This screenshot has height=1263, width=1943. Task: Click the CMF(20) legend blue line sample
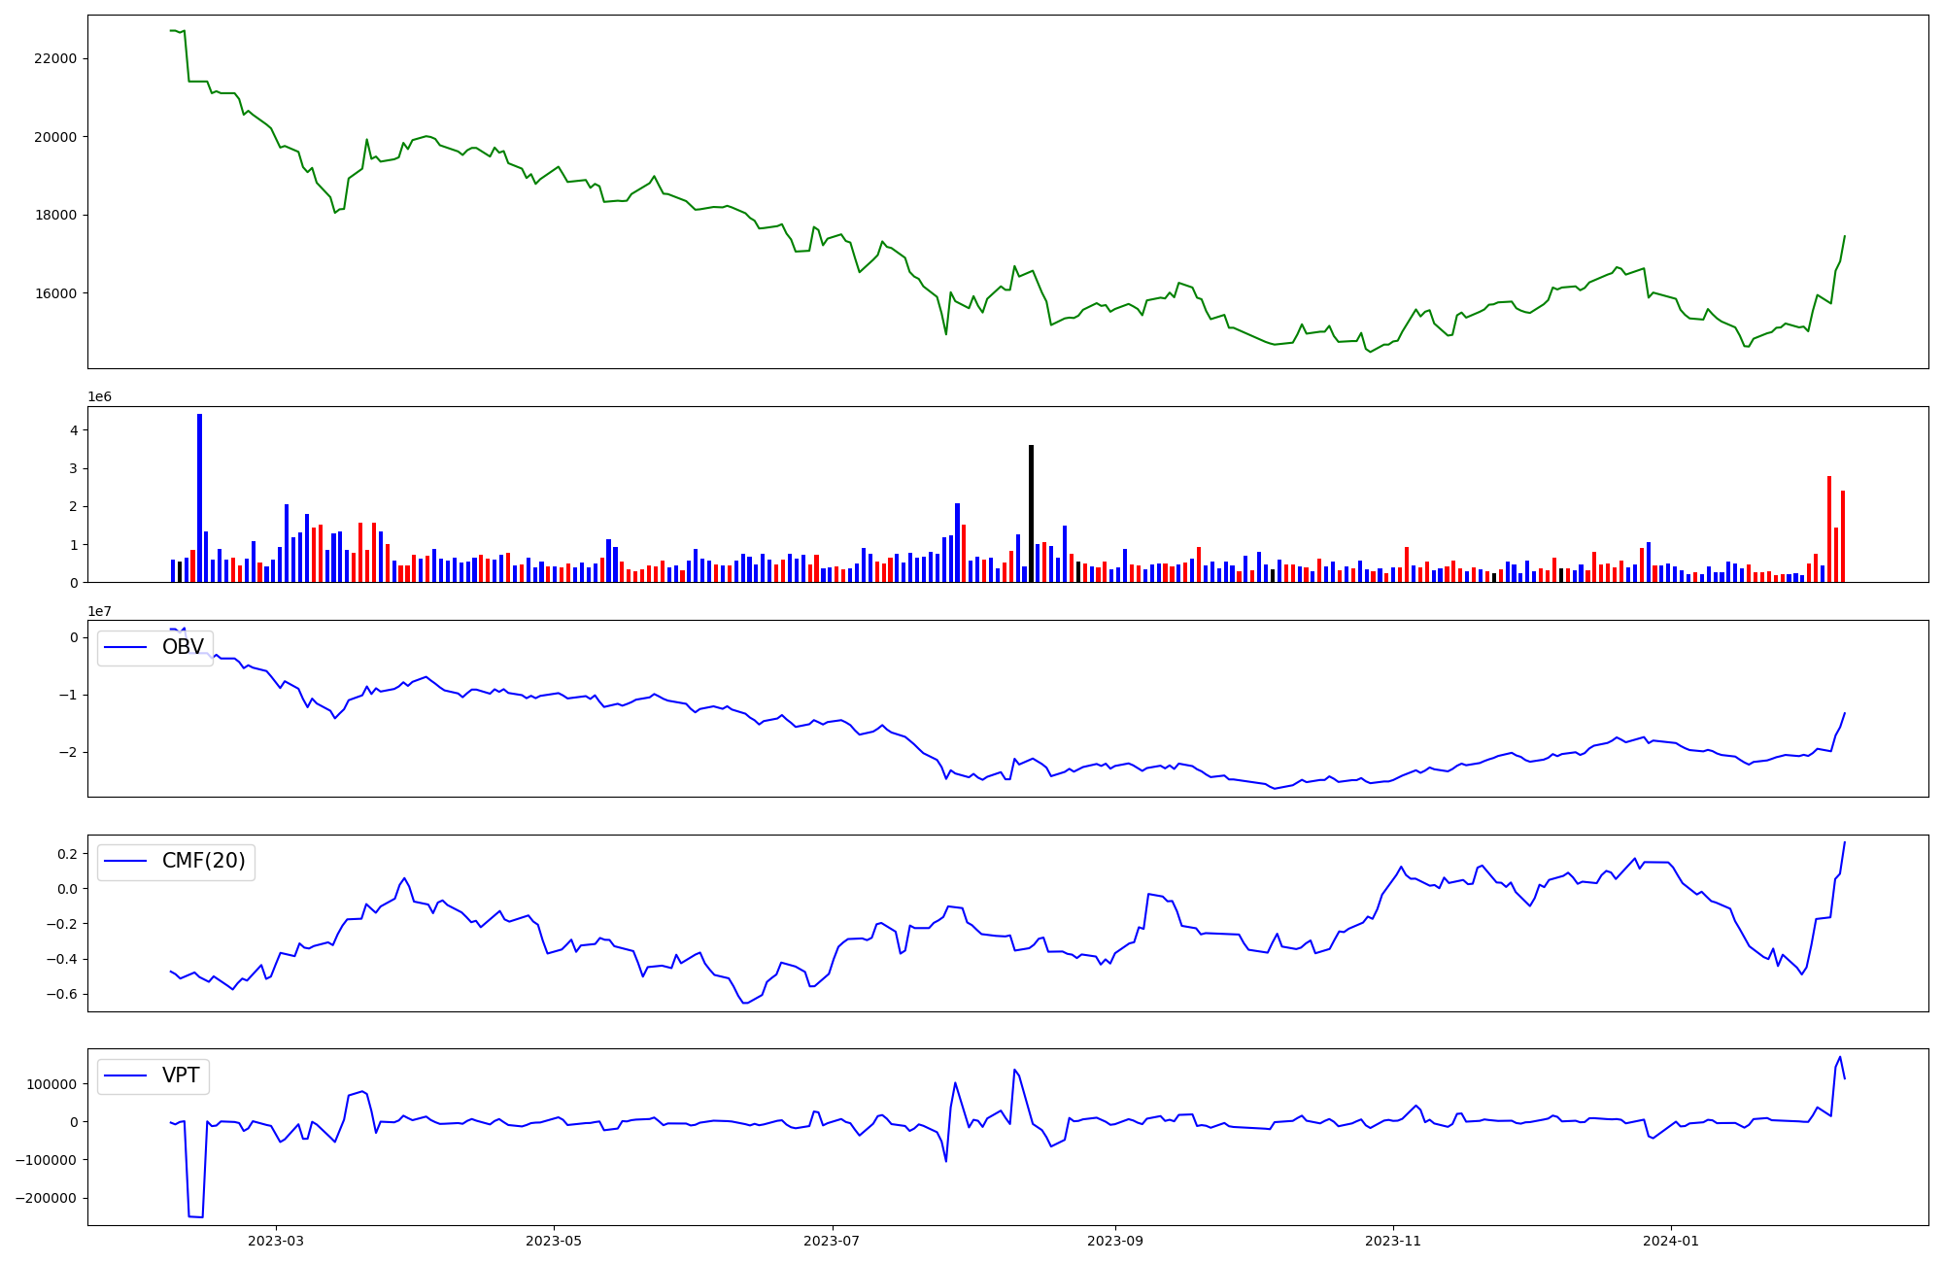[x=125, y=861]
